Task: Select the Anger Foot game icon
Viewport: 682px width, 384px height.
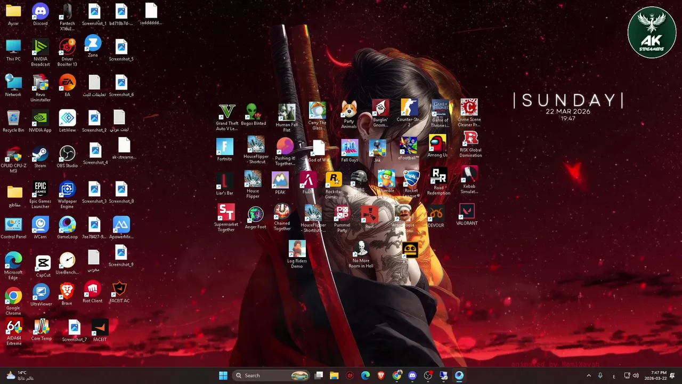Action: pyautogui.click(x=255, y=218)
